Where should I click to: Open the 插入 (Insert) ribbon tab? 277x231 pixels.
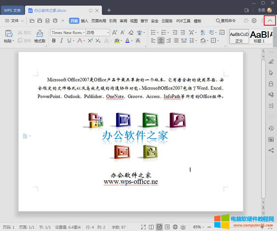(84, 21)
